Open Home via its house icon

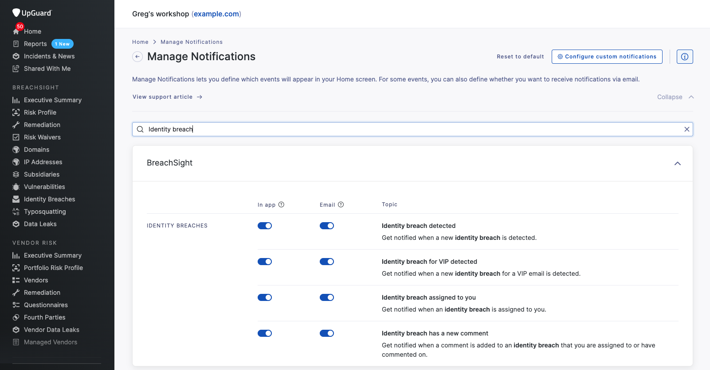16,32
